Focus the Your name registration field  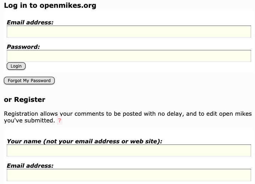coord(129,150)
